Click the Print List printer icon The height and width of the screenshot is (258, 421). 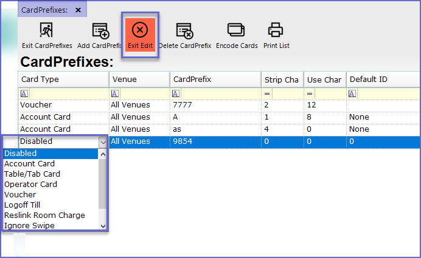(x=276, y=30)
